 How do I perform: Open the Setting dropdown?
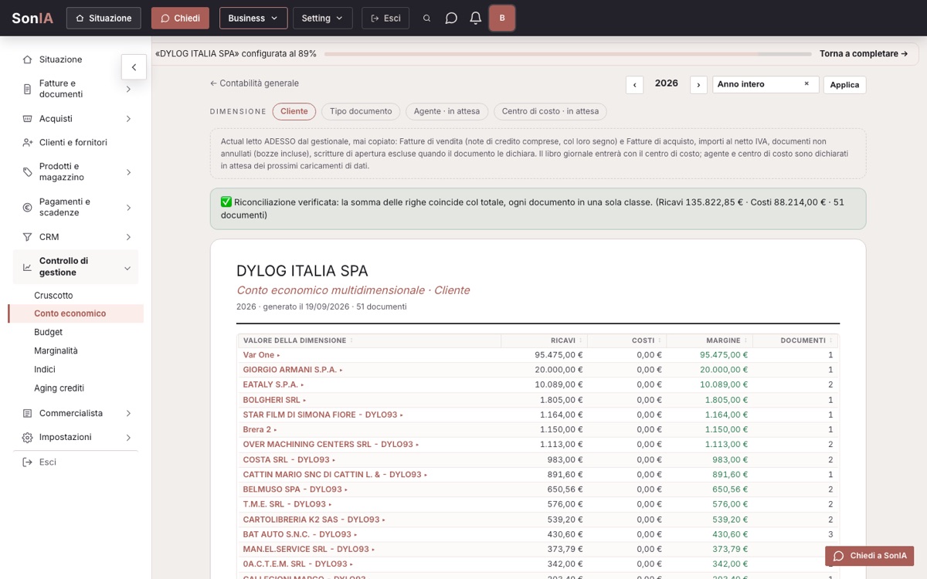(323, 18)
